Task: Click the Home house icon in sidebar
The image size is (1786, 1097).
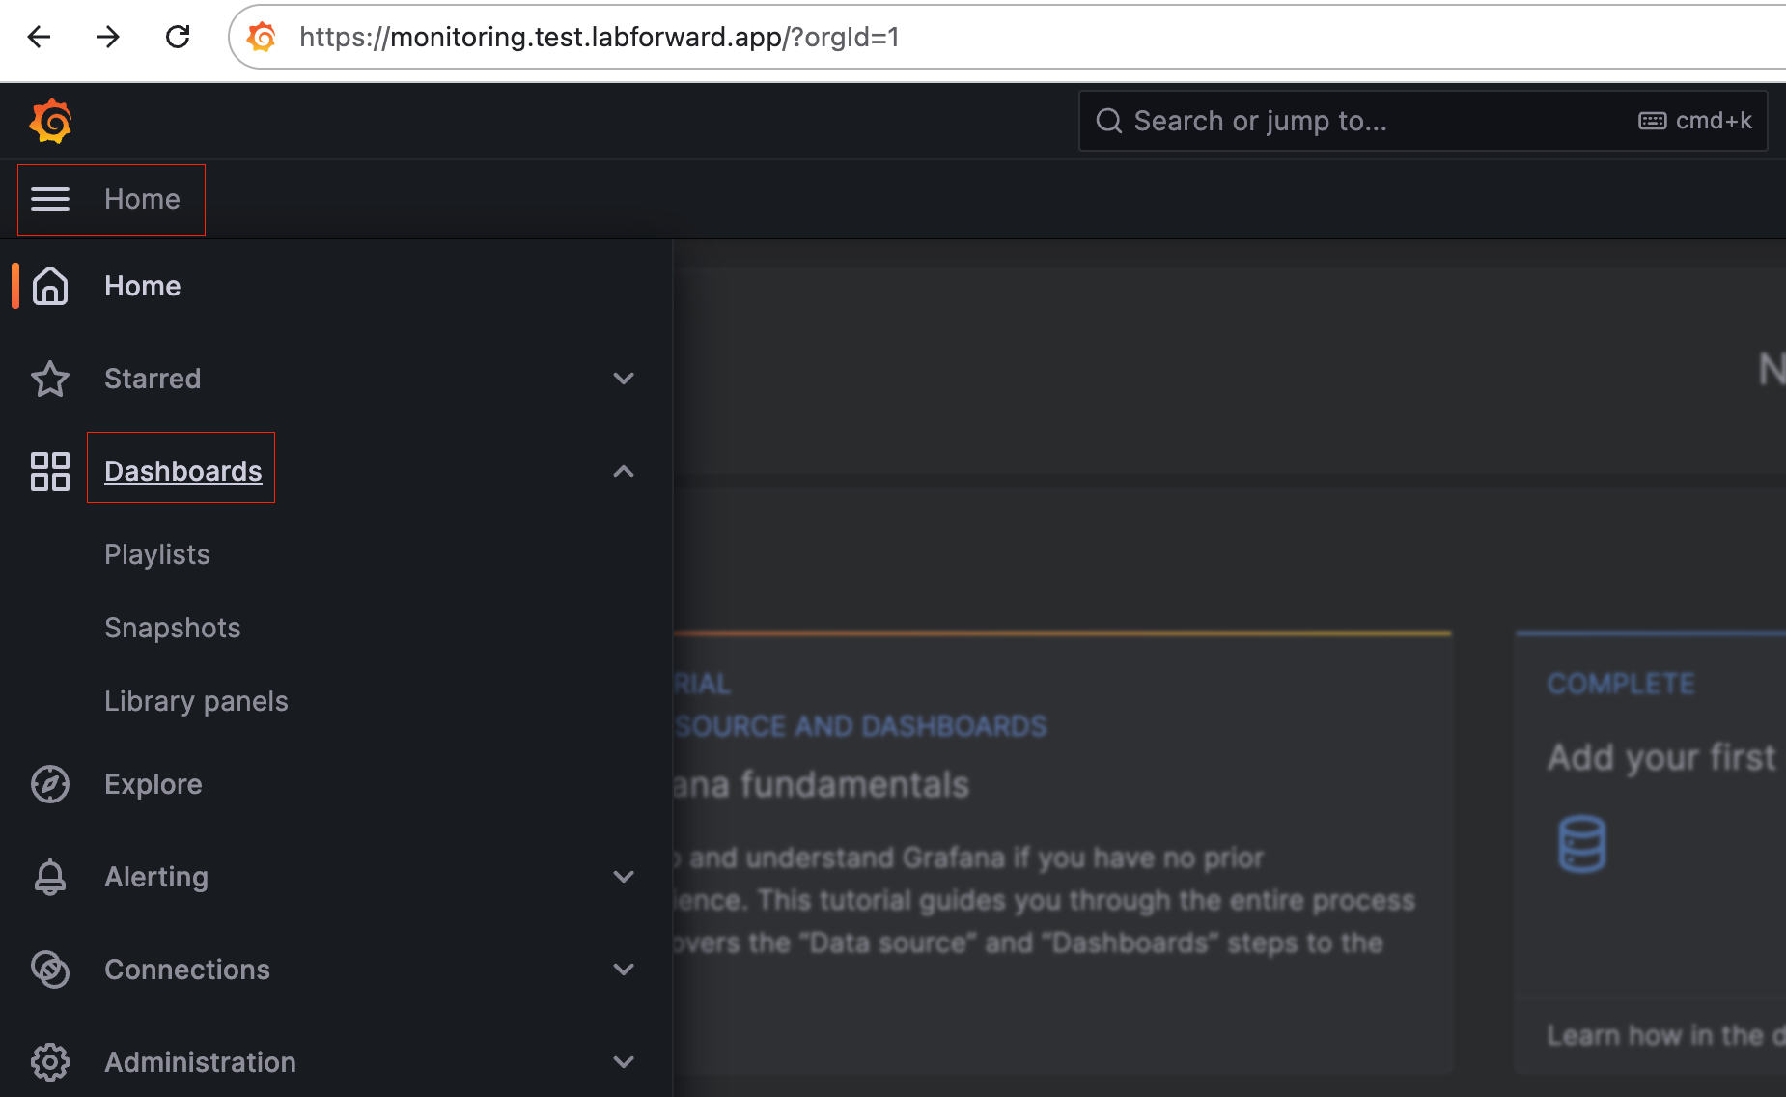Action: point(50,286)
